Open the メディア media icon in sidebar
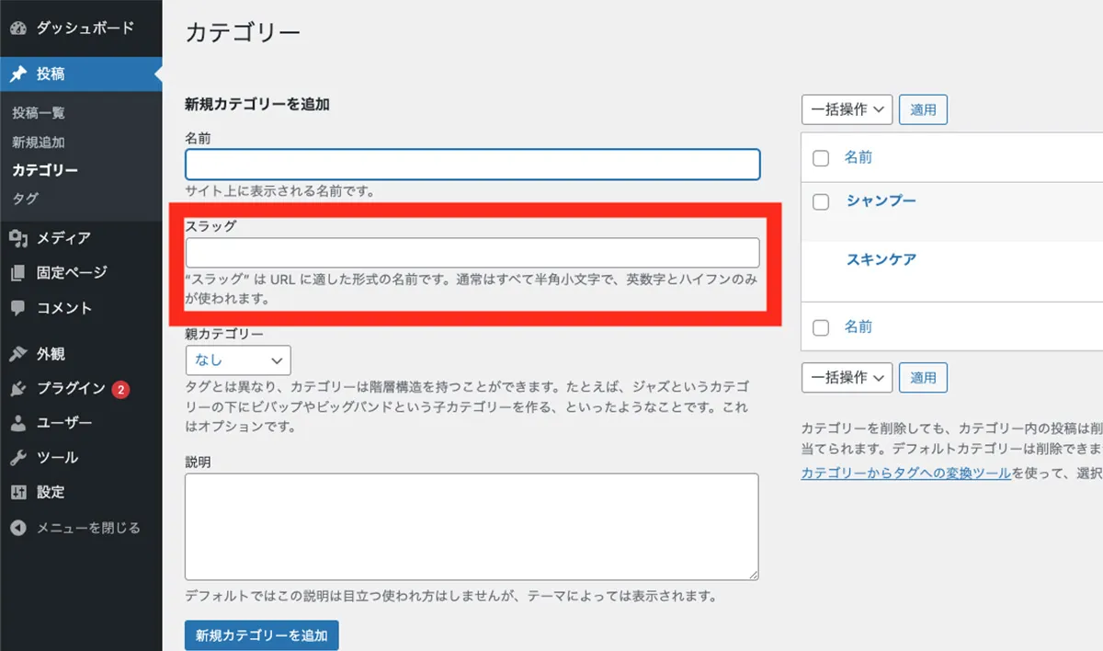The image size is (1103, 651). pyautogui.click(x=18, y=238)
